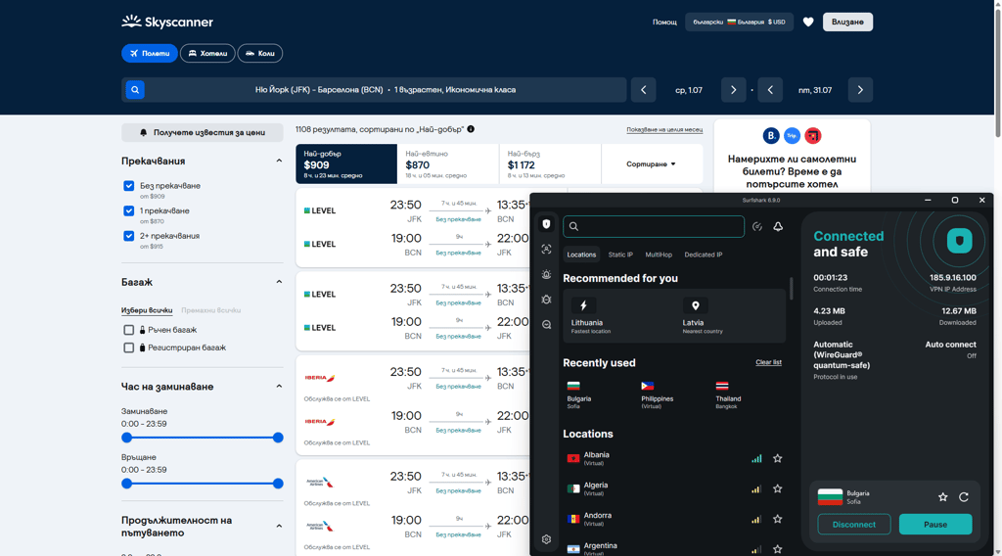
Task: Switch to Surfshark MultiHop tab
Action: (659, 255)
